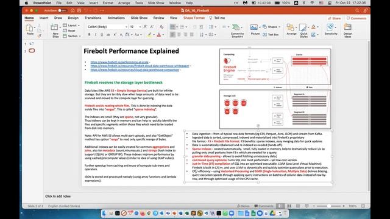Apply subscript formatting

coord(121,35)
